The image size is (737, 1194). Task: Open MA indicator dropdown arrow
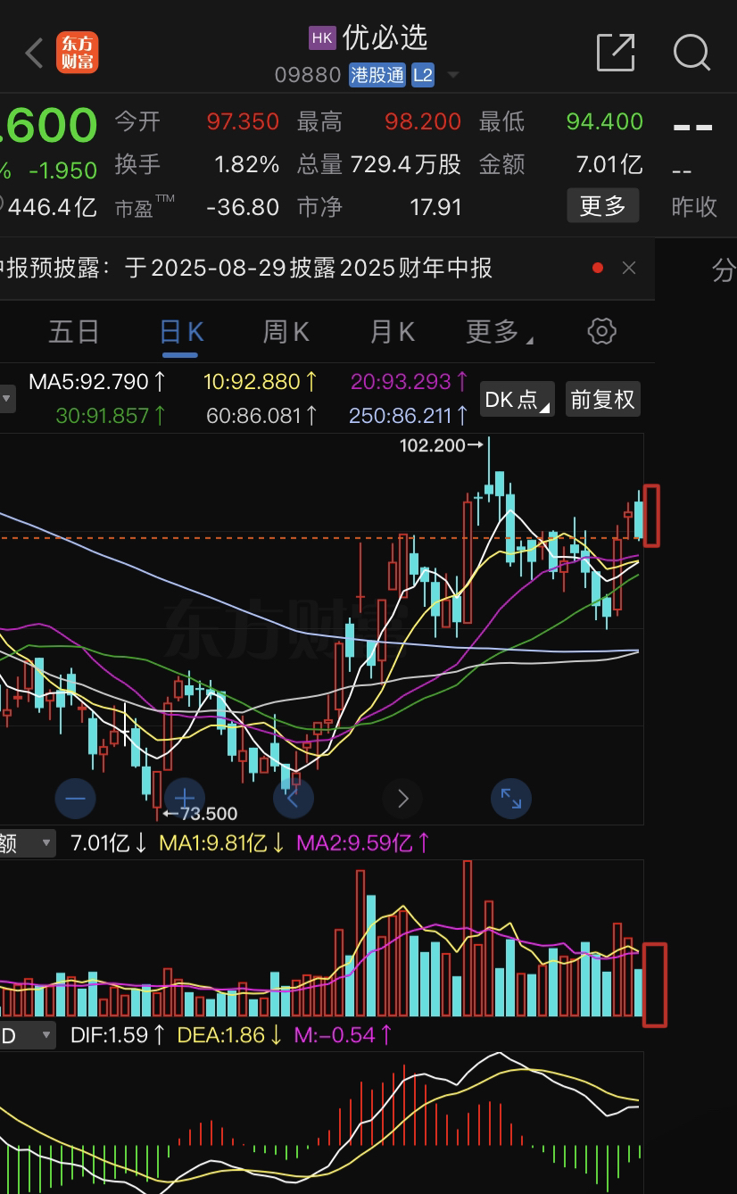(x=7, y=399)
